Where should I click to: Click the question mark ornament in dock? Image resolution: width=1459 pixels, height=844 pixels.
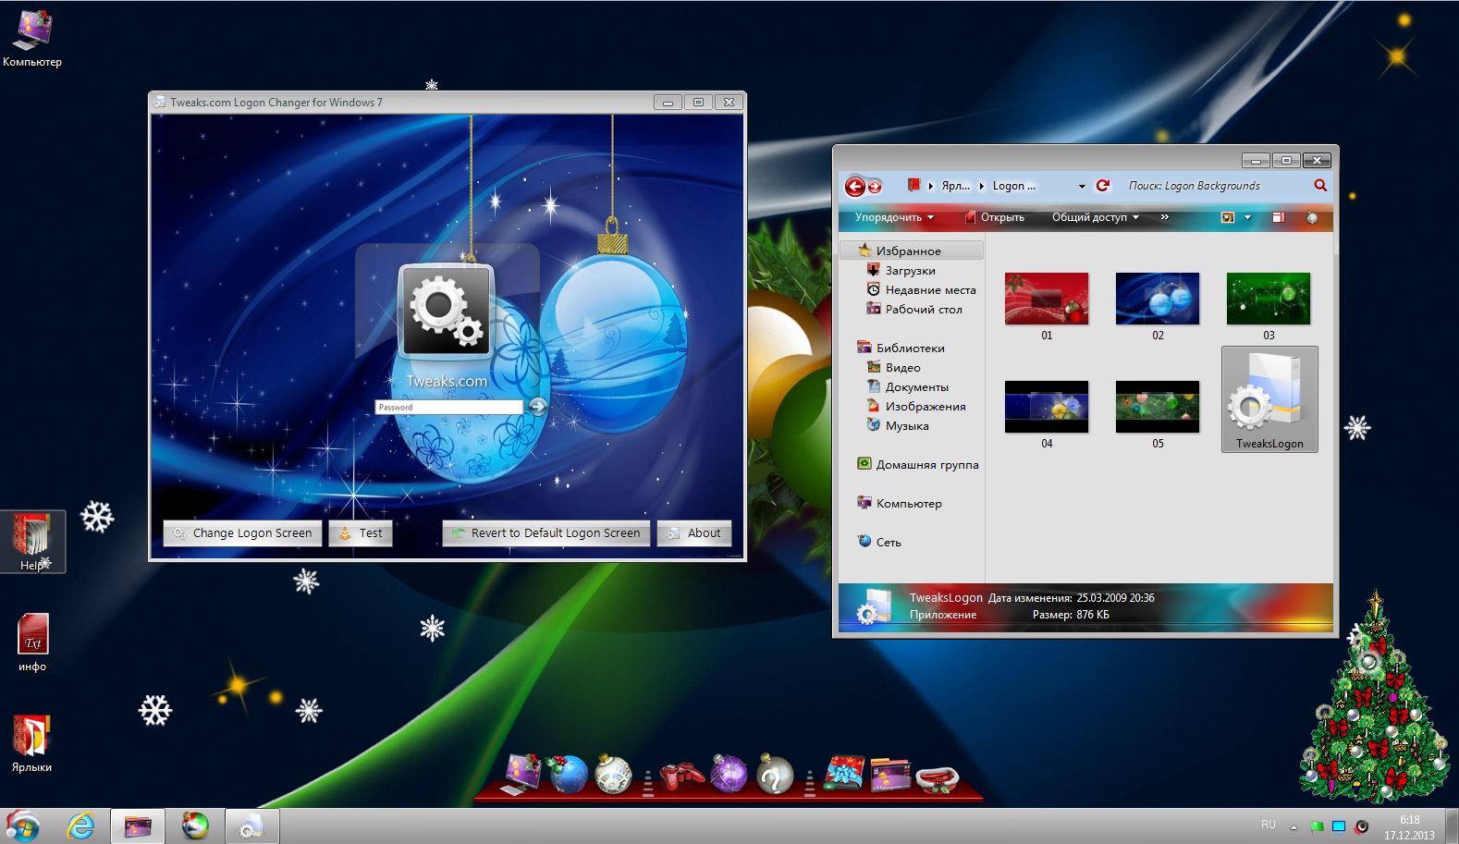point(775,774)
